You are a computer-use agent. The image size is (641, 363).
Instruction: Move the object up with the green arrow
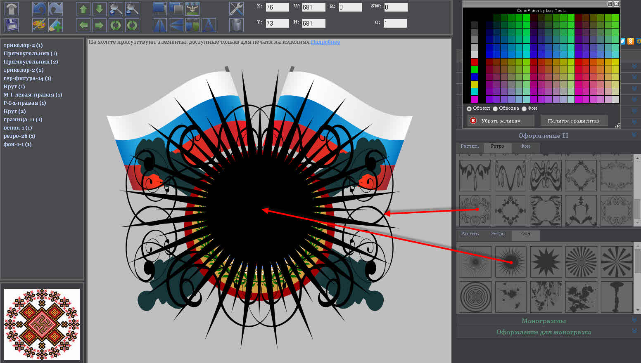[83, 9]
